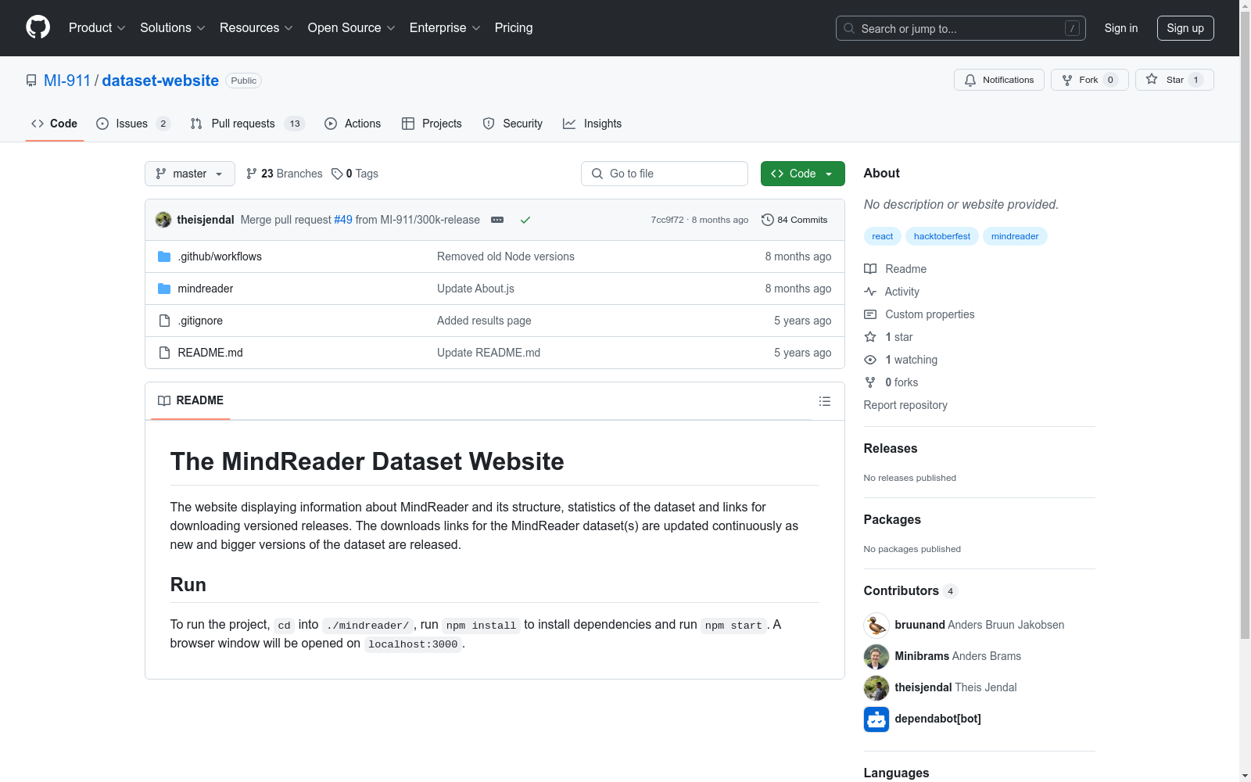Click the Custom properties icon
This screenshot has width=1251, height=782.
click(870, 314)
